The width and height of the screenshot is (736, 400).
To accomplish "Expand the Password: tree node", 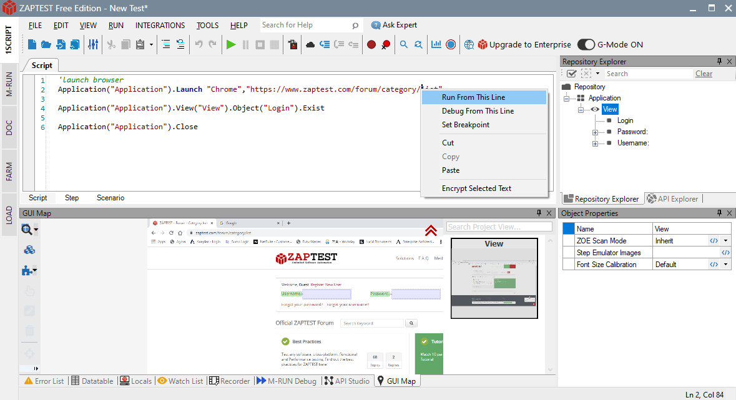I will pyautogui.click(x=595, y=132).
